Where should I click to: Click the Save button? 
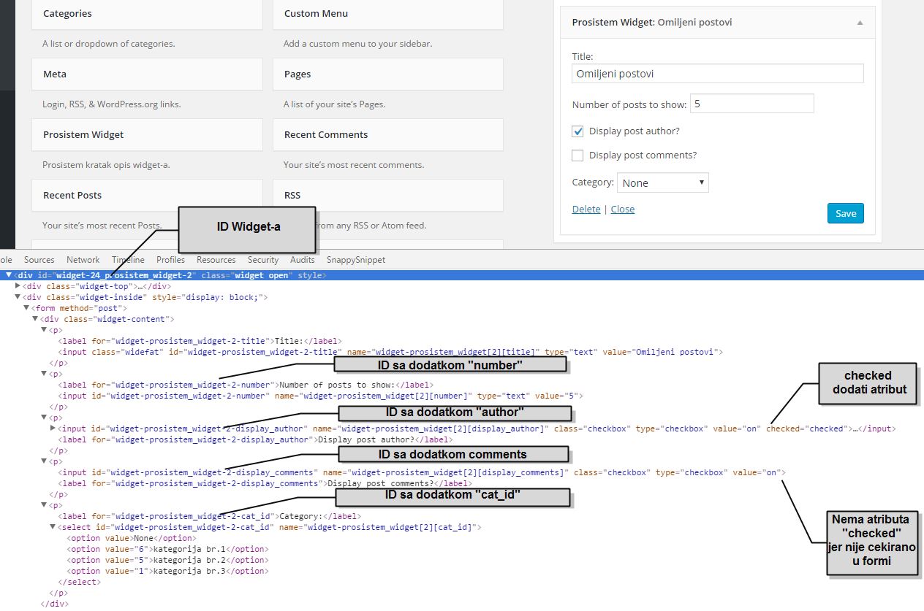point(845,213)
